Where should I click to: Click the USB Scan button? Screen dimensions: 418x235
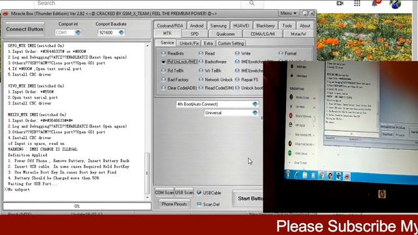(x=184, y=193)
